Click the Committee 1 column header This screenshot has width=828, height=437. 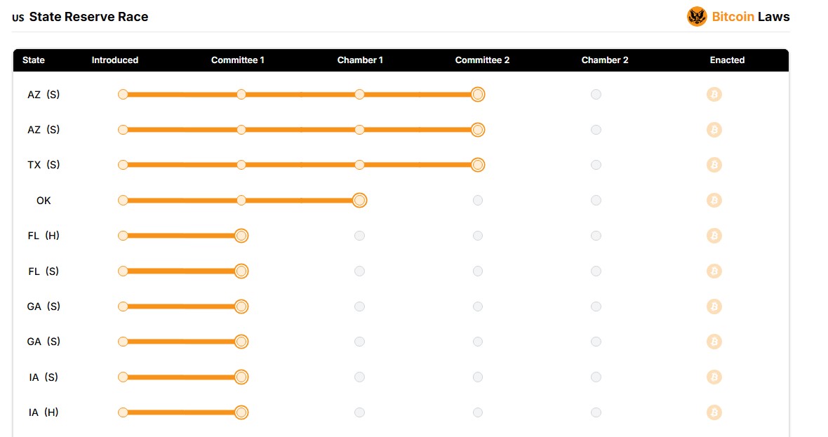pyautogui.click(x=238, y=60)
